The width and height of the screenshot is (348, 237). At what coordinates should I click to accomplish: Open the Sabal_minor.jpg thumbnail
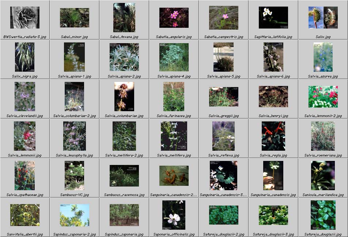pyautogui.click(x=74, y=18)
